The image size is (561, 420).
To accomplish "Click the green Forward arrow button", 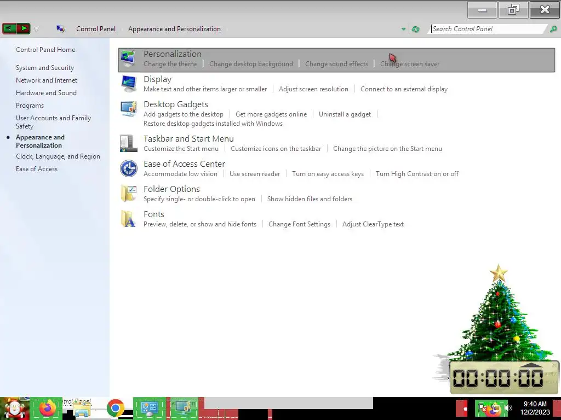I will (x=23, y=28).
